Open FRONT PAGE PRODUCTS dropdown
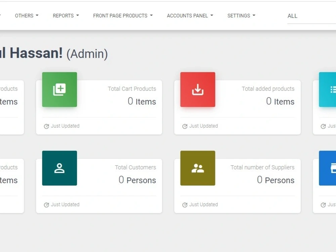 pyautogui.click(x=123, y=16)
